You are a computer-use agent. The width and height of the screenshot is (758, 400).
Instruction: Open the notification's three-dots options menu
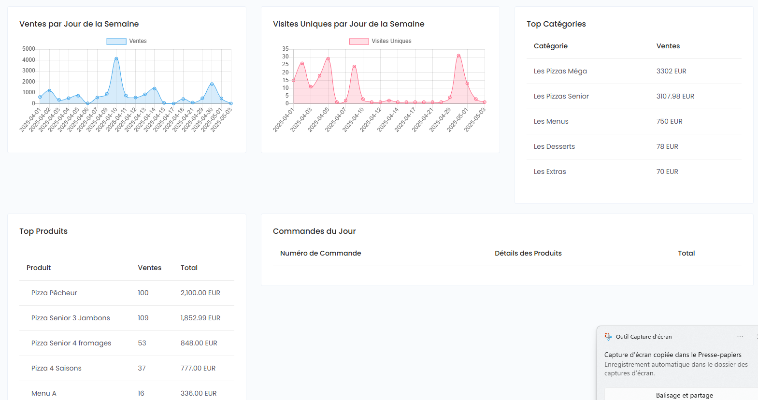pos(740,337)
